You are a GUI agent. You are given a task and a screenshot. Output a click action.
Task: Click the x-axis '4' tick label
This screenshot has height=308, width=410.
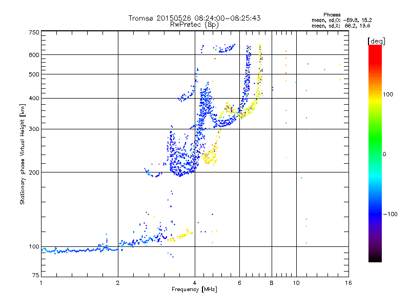click(x=195, y=283)
